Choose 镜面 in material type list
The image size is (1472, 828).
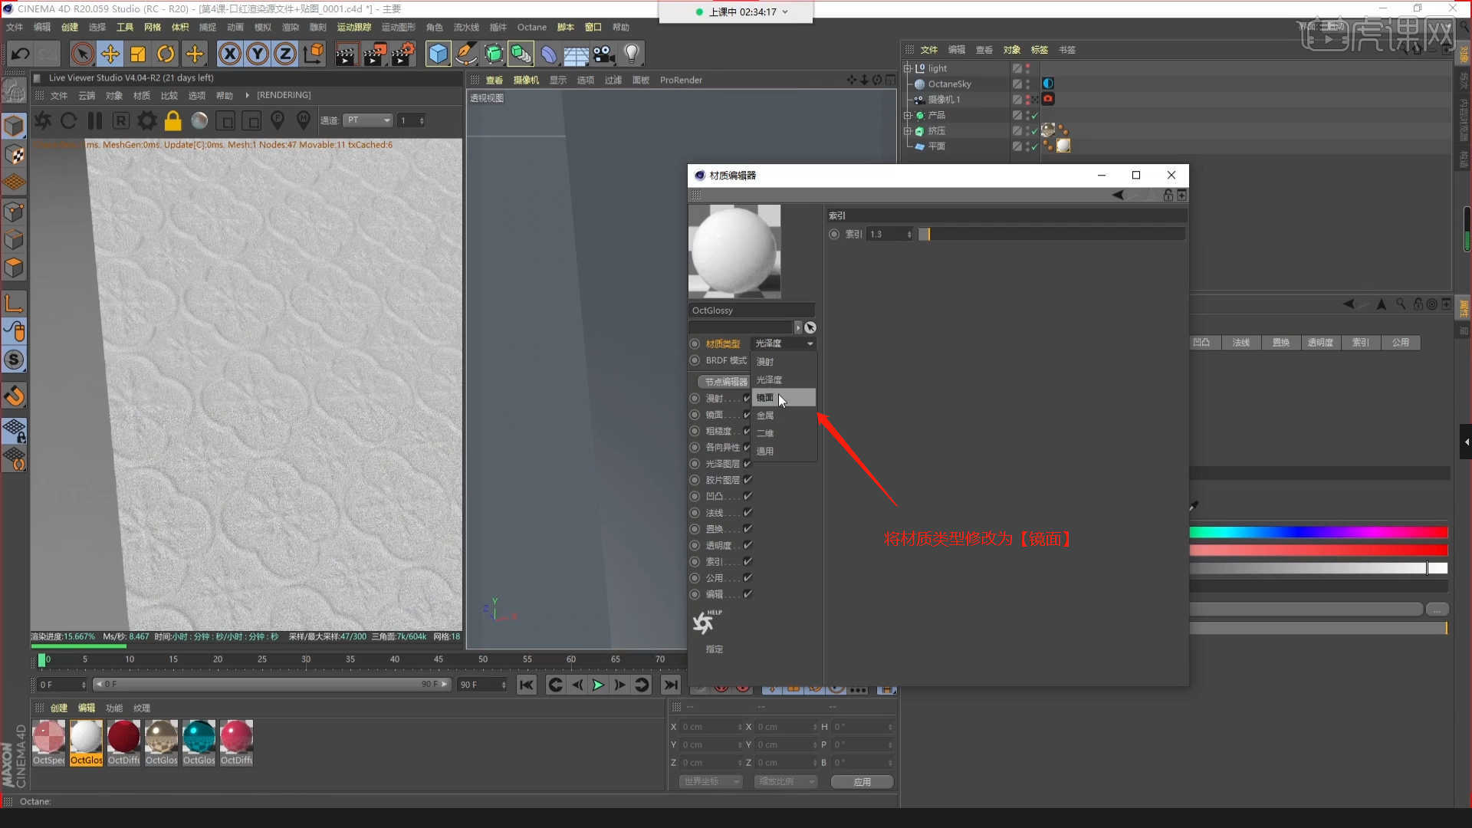click(784, 398)
